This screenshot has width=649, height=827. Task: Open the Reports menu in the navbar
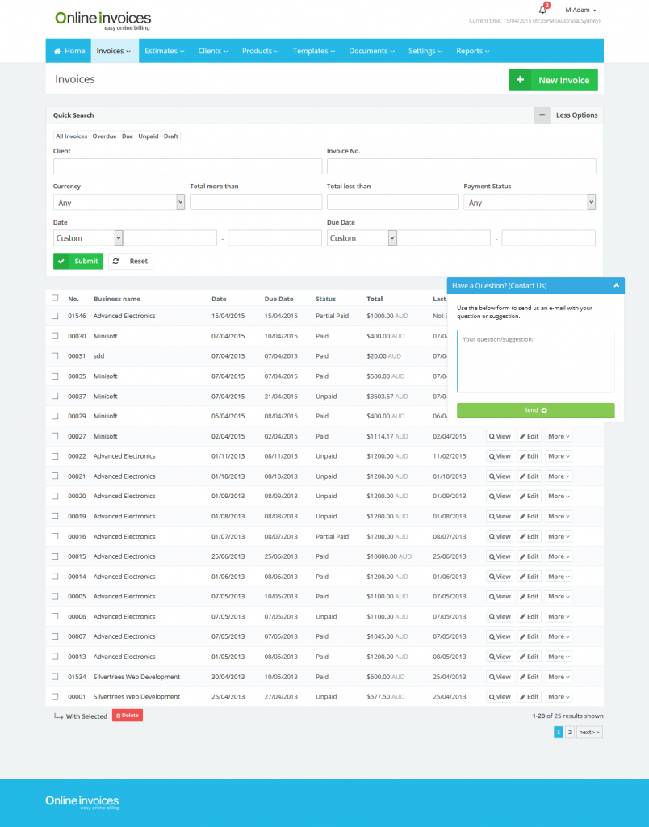(472, 51)
